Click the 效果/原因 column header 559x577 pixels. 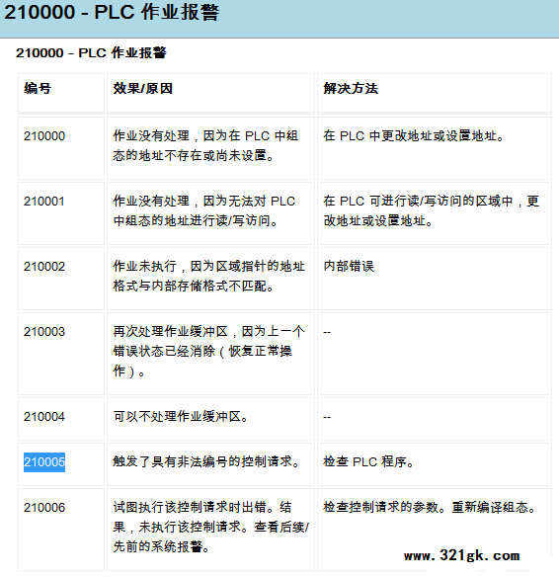pyautogui.click(x=210, y=93)
